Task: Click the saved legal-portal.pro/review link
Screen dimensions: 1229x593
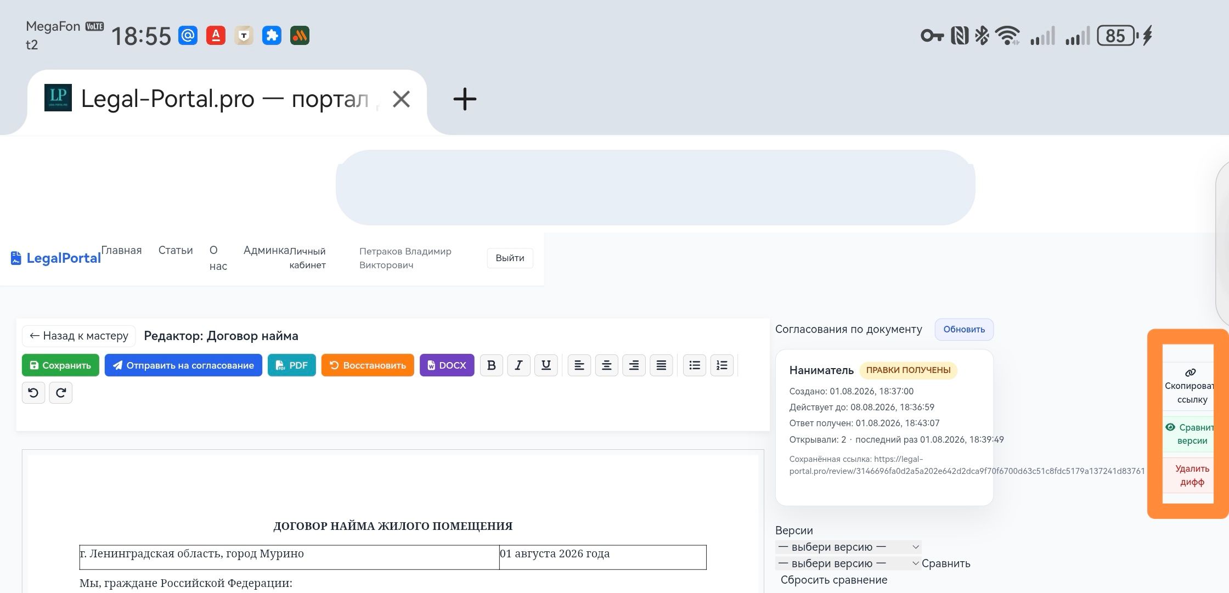Action: pyautogui.click(x=967, y=465)
